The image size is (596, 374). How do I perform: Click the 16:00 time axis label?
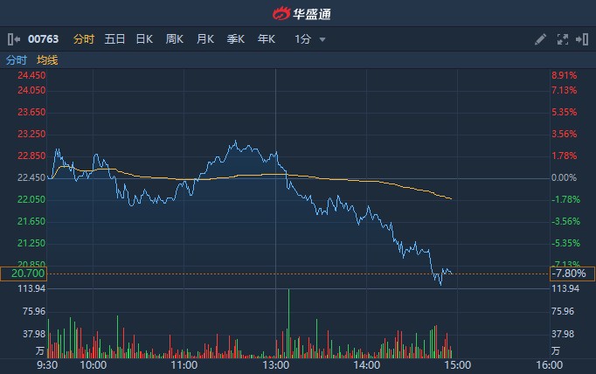[550, 365]
